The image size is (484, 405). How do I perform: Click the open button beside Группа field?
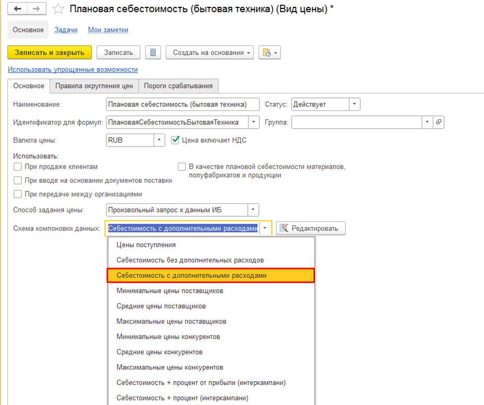[x=439, y=122]
